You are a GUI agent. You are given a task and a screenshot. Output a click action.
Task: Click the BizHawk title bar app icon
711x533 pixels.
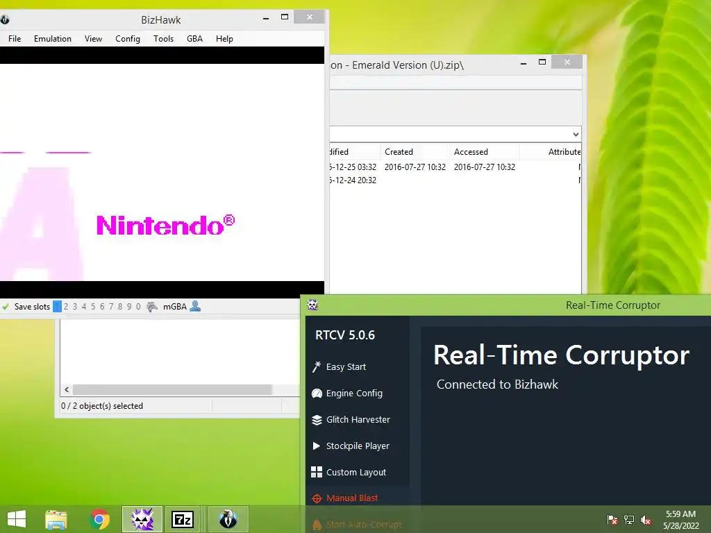pos(5,19)
